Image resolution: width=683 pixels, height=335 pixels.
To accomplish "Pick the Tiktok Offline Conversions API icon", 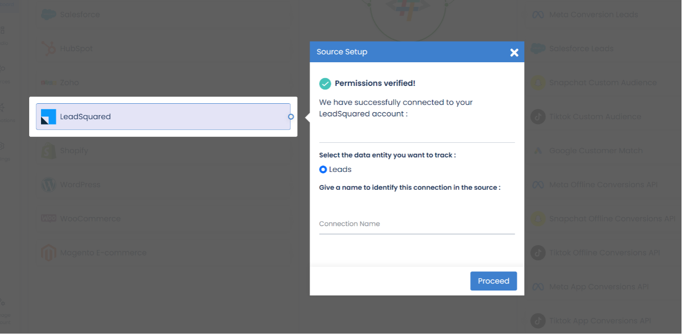I will [538, 252].
